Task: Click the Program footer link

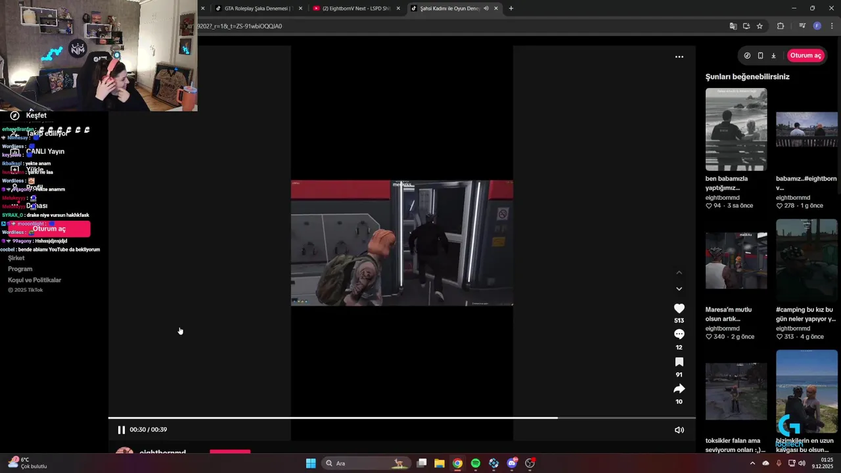Action: [x=20, y=269]
